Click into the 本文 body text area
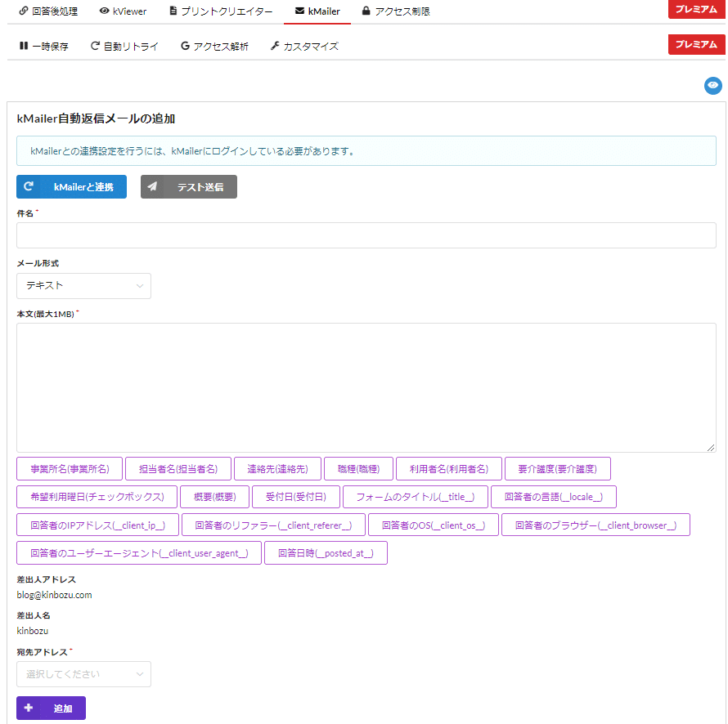This screenshot has height=724, width=728. (x=366, y=387)
